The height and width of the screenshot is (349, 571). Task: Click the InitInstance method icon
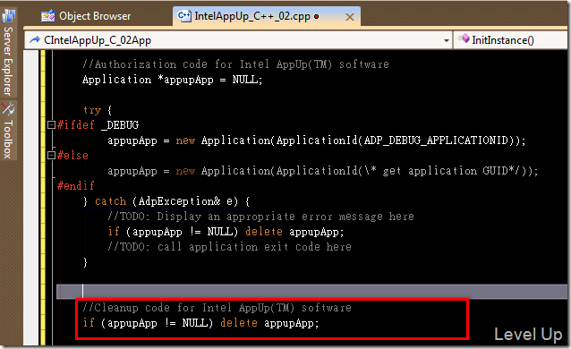pyautogui.click(x=464, y=38)
